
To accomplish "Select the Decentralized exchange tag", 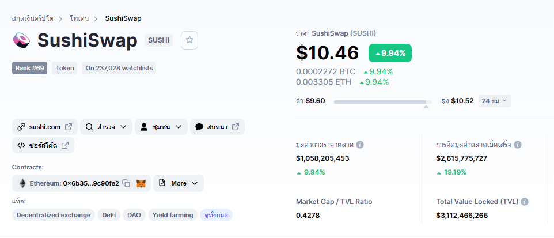I will point(54,215).
